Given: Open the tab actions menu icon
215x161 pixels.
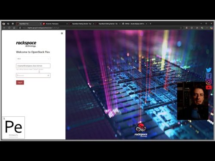Looking at the screenshot, I should [13, 24].
